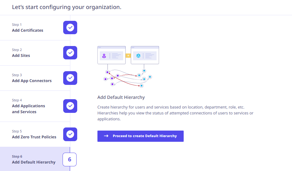
Task: Open the Add Certificates step
Action: [x=35, y=28]
